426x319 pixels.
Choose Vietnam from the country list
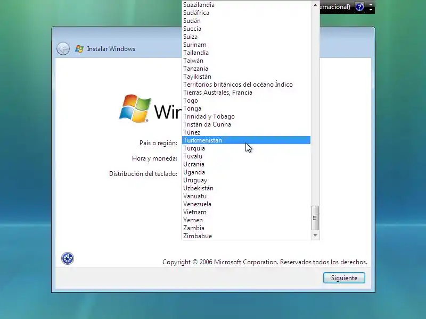pos(246,212)
